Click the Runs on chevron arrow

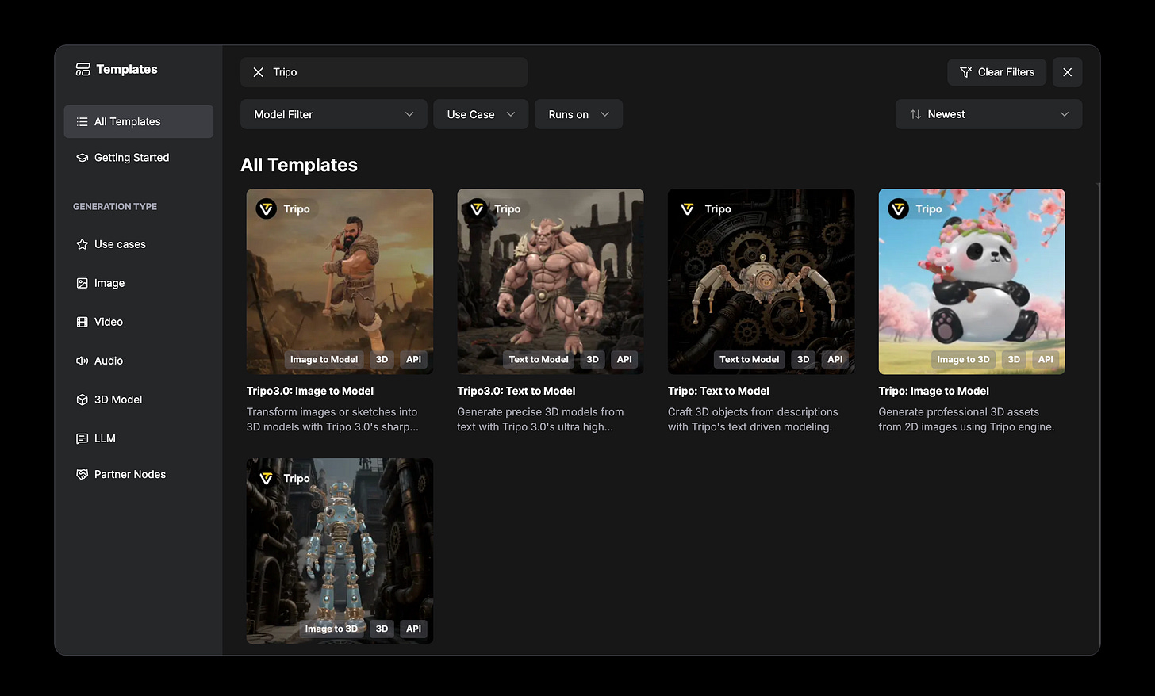coord(605,114)
